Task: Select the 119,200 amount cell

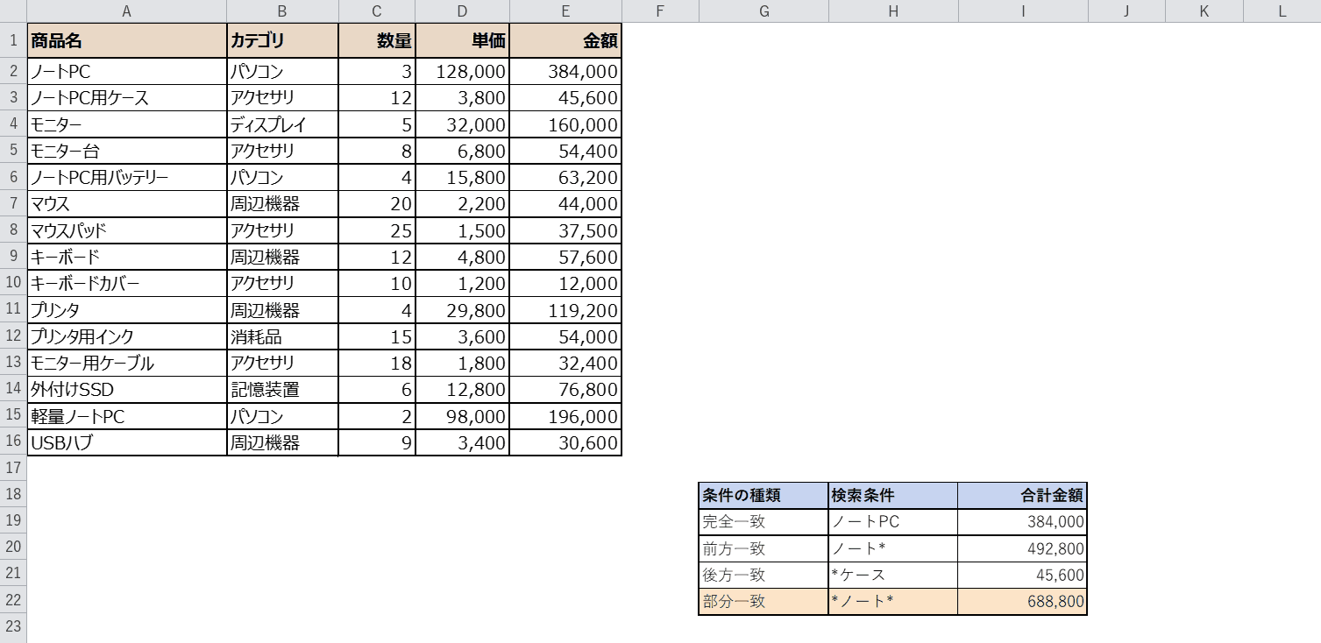Action: coord(565,310)
